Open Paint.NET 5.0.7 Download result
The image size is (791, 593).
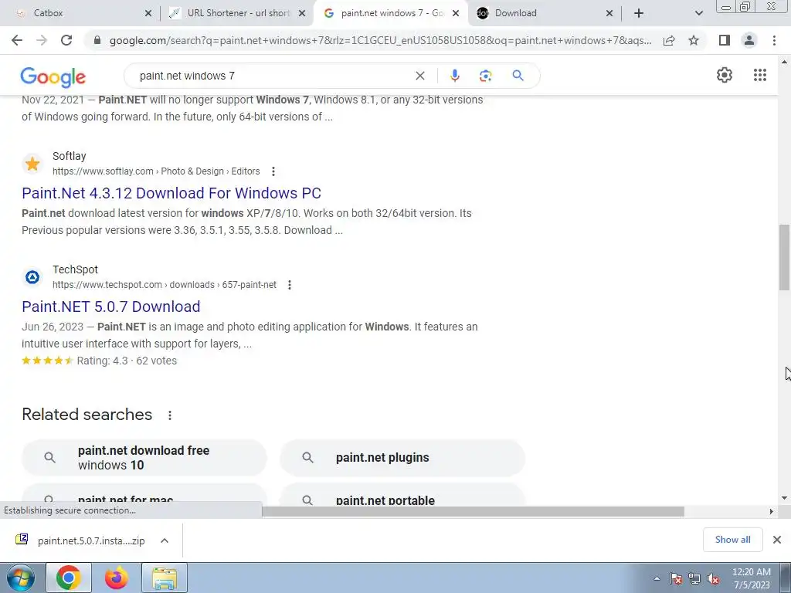pos(111,307)
